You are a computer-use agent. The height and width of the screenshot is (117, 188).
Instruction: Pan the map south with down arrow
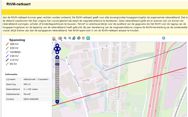tap(57, 52)
